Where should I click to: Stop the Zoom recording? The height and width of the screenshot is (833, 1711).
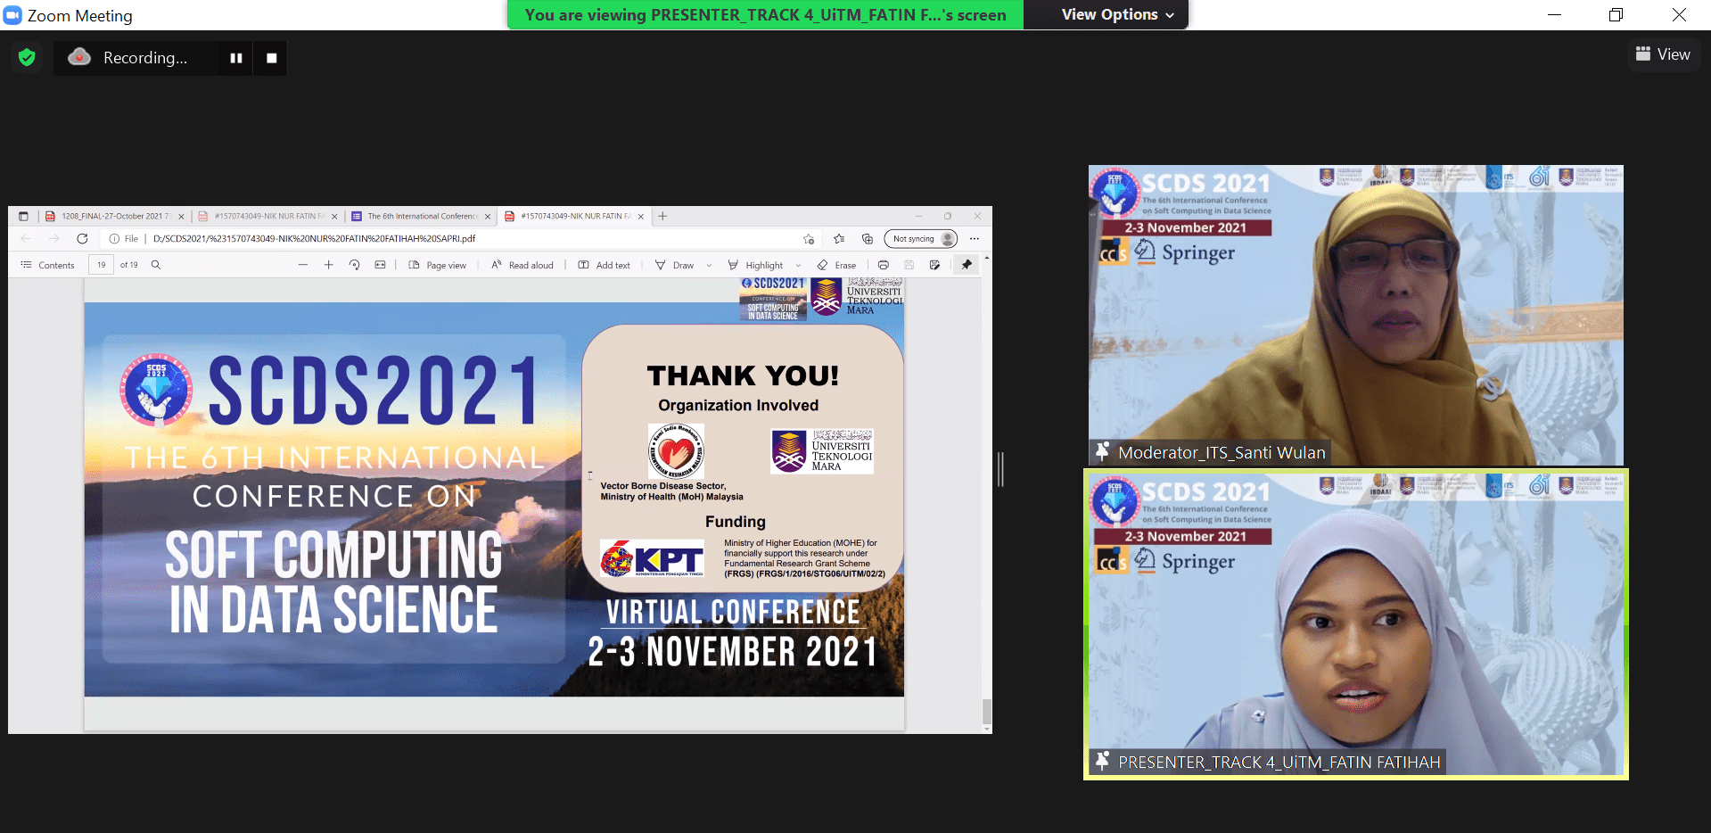(271, 58)
